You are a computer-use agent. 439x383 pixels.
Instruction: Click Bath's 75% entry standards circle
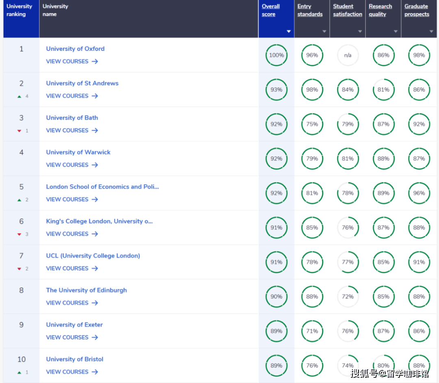[x=312, y=124]
